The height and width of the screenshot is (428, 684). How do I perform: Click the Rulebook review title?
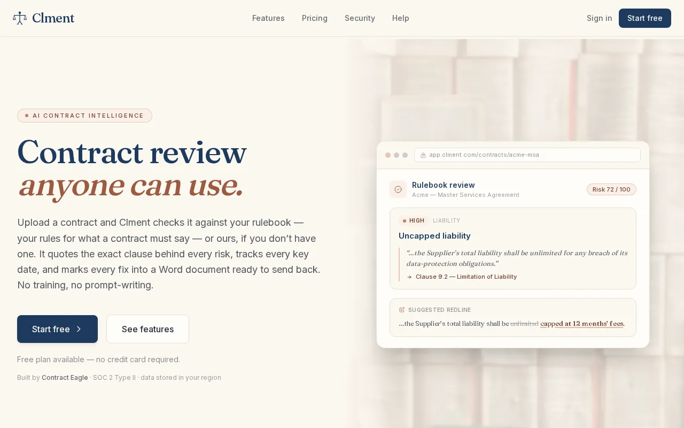[444, 185]
